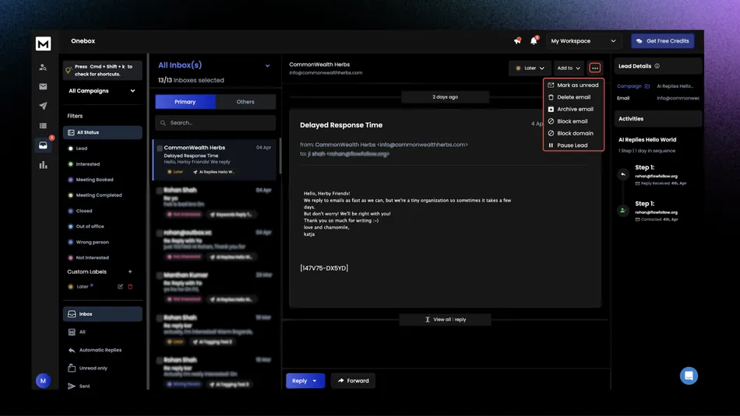The height and width of the screenshot is (416, 740).
Task: Choose Archive email
Action: (570, 110)
